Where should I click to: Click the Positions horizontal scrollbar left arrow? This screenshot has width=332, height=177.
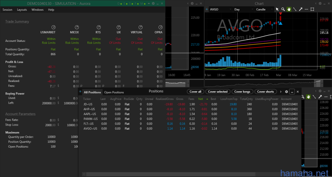[x=84, y=174]
